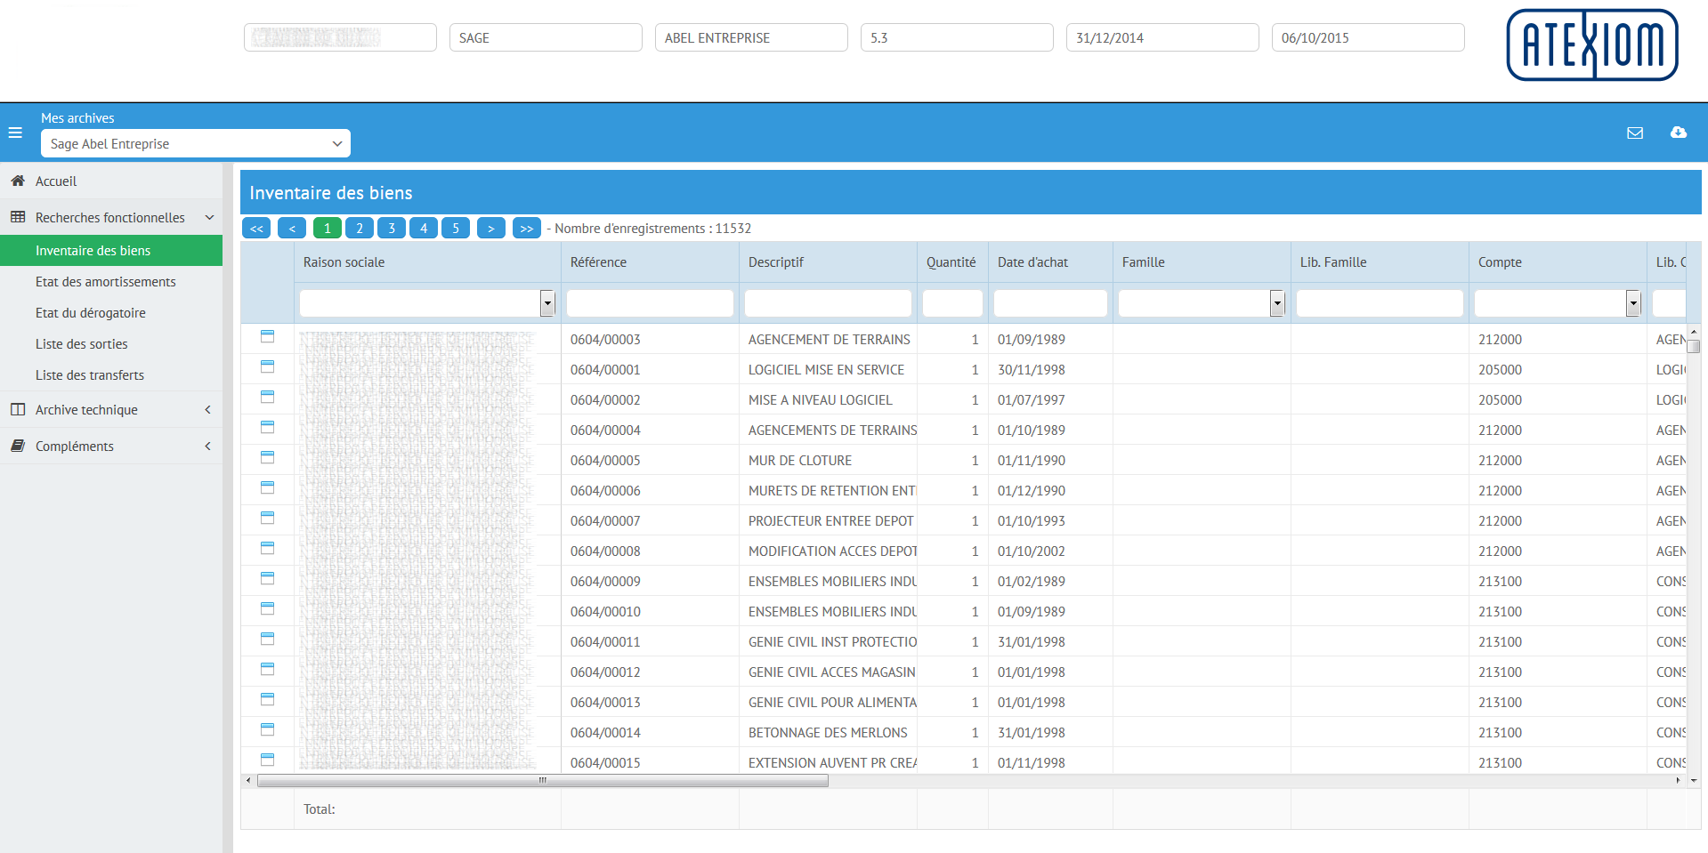Click the cloud download icon
The height and width of the screenshot is (853, 1708).
[1679, 133]
